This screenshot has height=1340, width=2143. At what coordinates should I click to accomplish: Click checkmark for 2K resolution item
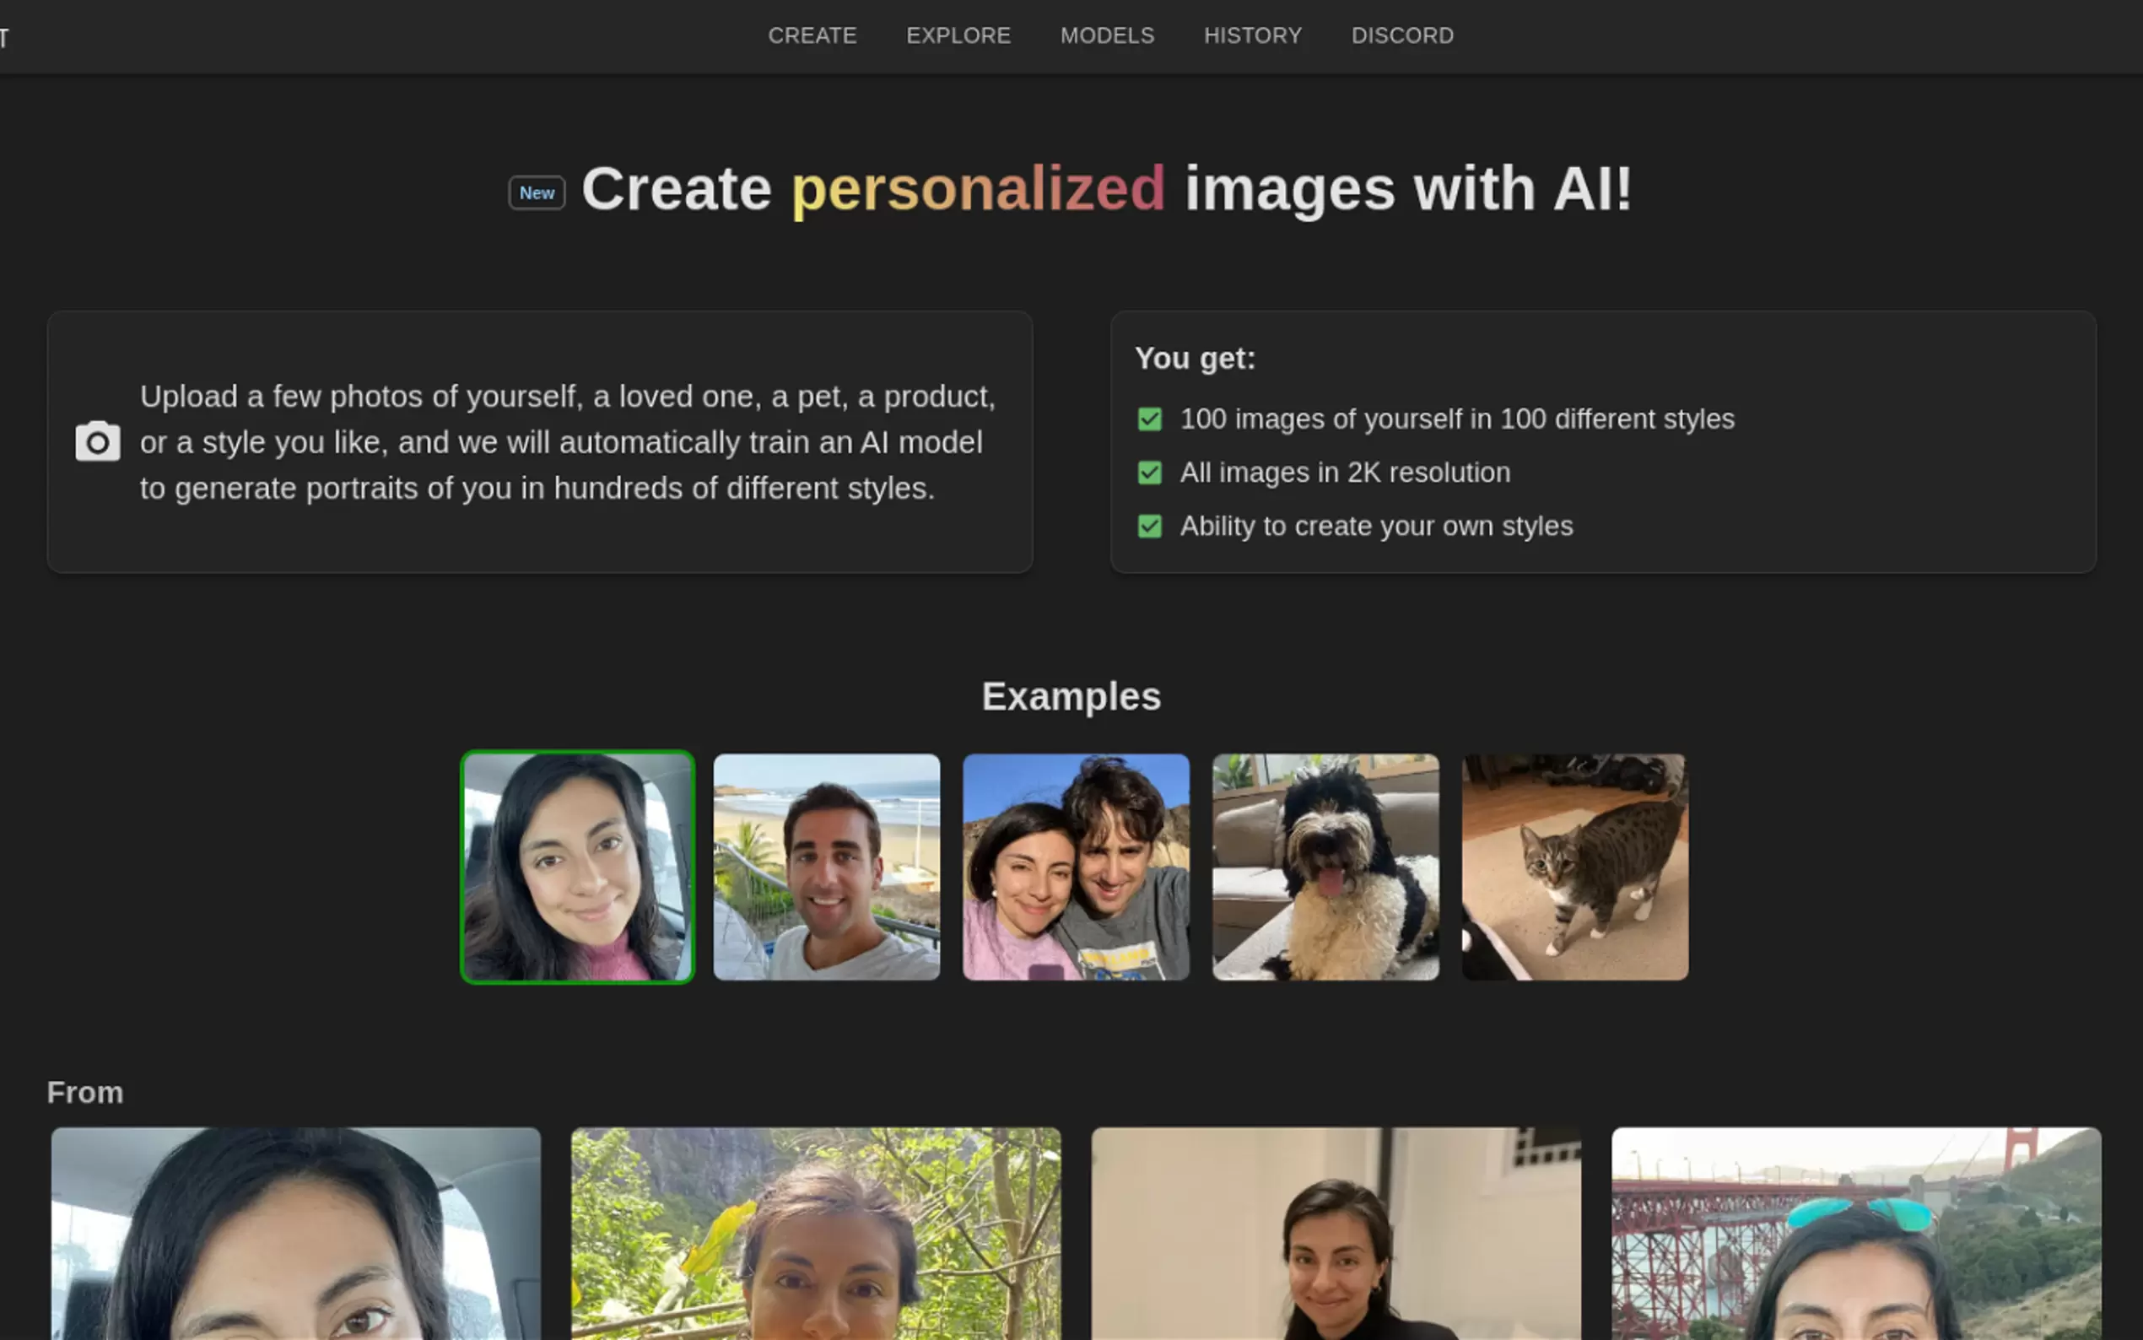click(x=1149, y=473)
